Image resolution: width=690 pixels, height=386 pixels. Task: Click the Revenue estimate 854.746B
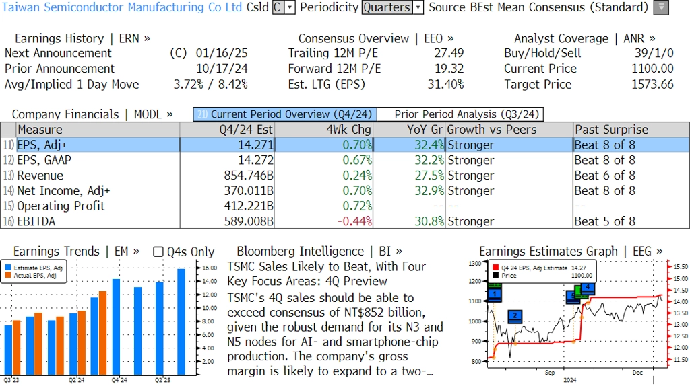[x=249, y=176]
